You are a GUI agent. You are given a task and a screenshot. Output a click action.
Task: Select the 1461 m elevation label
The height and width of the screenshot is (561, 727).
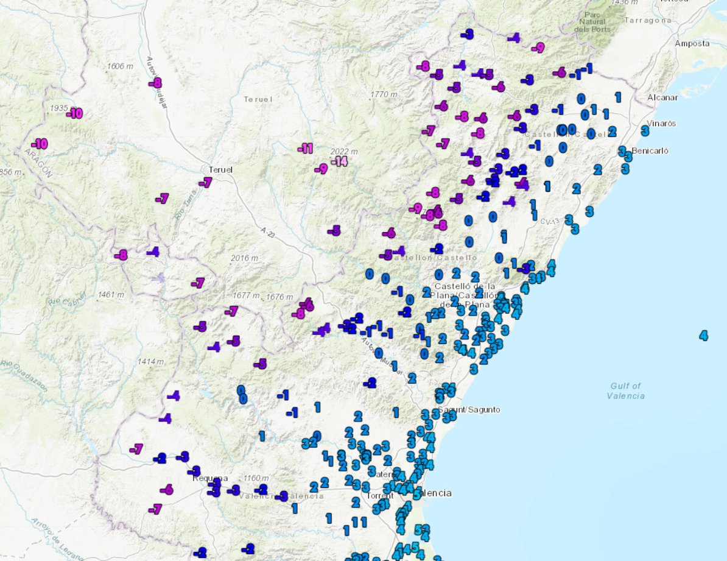click(111, 295)
